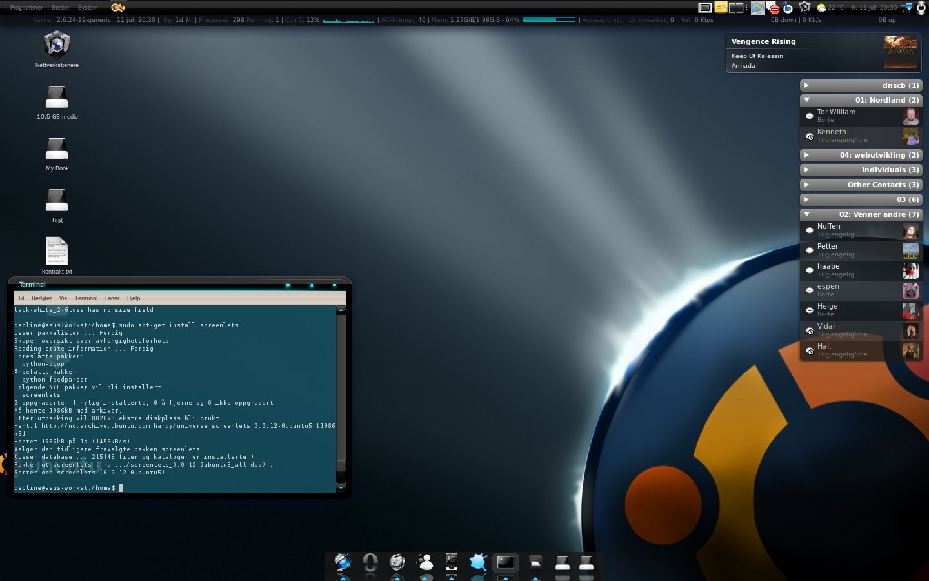This screenshot has width=929, height=581.
Task: Select contact haabe
Action: pos(861,270)
